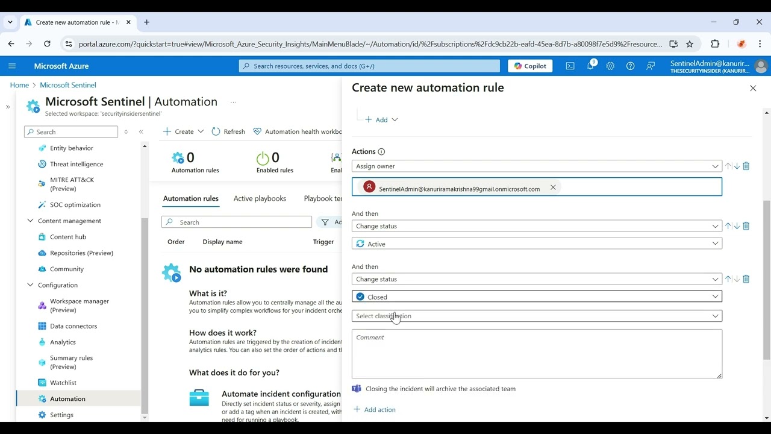Click the SentinelAdmin account avatar
This screenshot has height=434, width=771.
coord(761,66)
